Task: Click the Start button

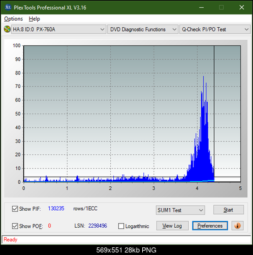Action: click(228, 210)
